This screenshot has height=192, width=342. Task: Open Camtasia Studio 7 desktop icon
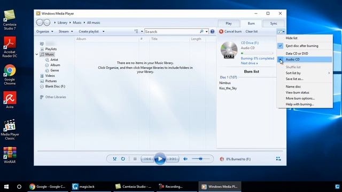coord(10,20)
